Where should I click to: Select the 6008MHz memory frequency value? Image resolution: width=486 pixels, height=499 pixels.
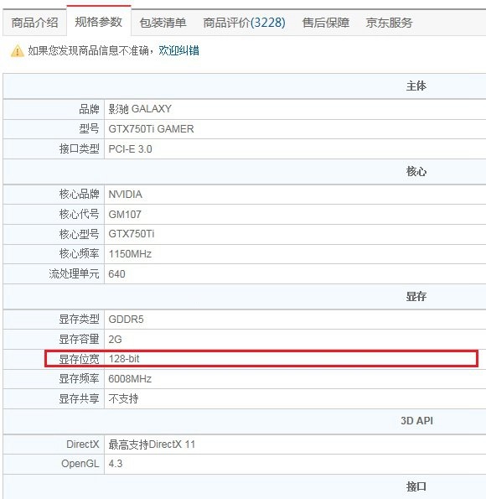point(130,379)
